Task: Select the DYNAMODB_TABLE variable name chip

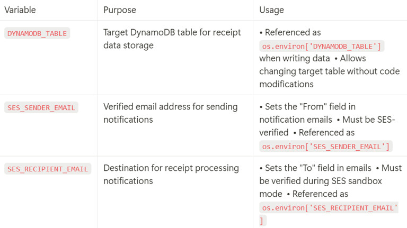Action: [x=37, y=33]
